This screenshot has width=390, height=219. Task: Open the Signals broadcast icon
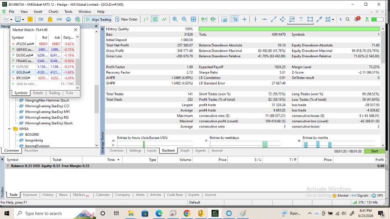[59, 20]
